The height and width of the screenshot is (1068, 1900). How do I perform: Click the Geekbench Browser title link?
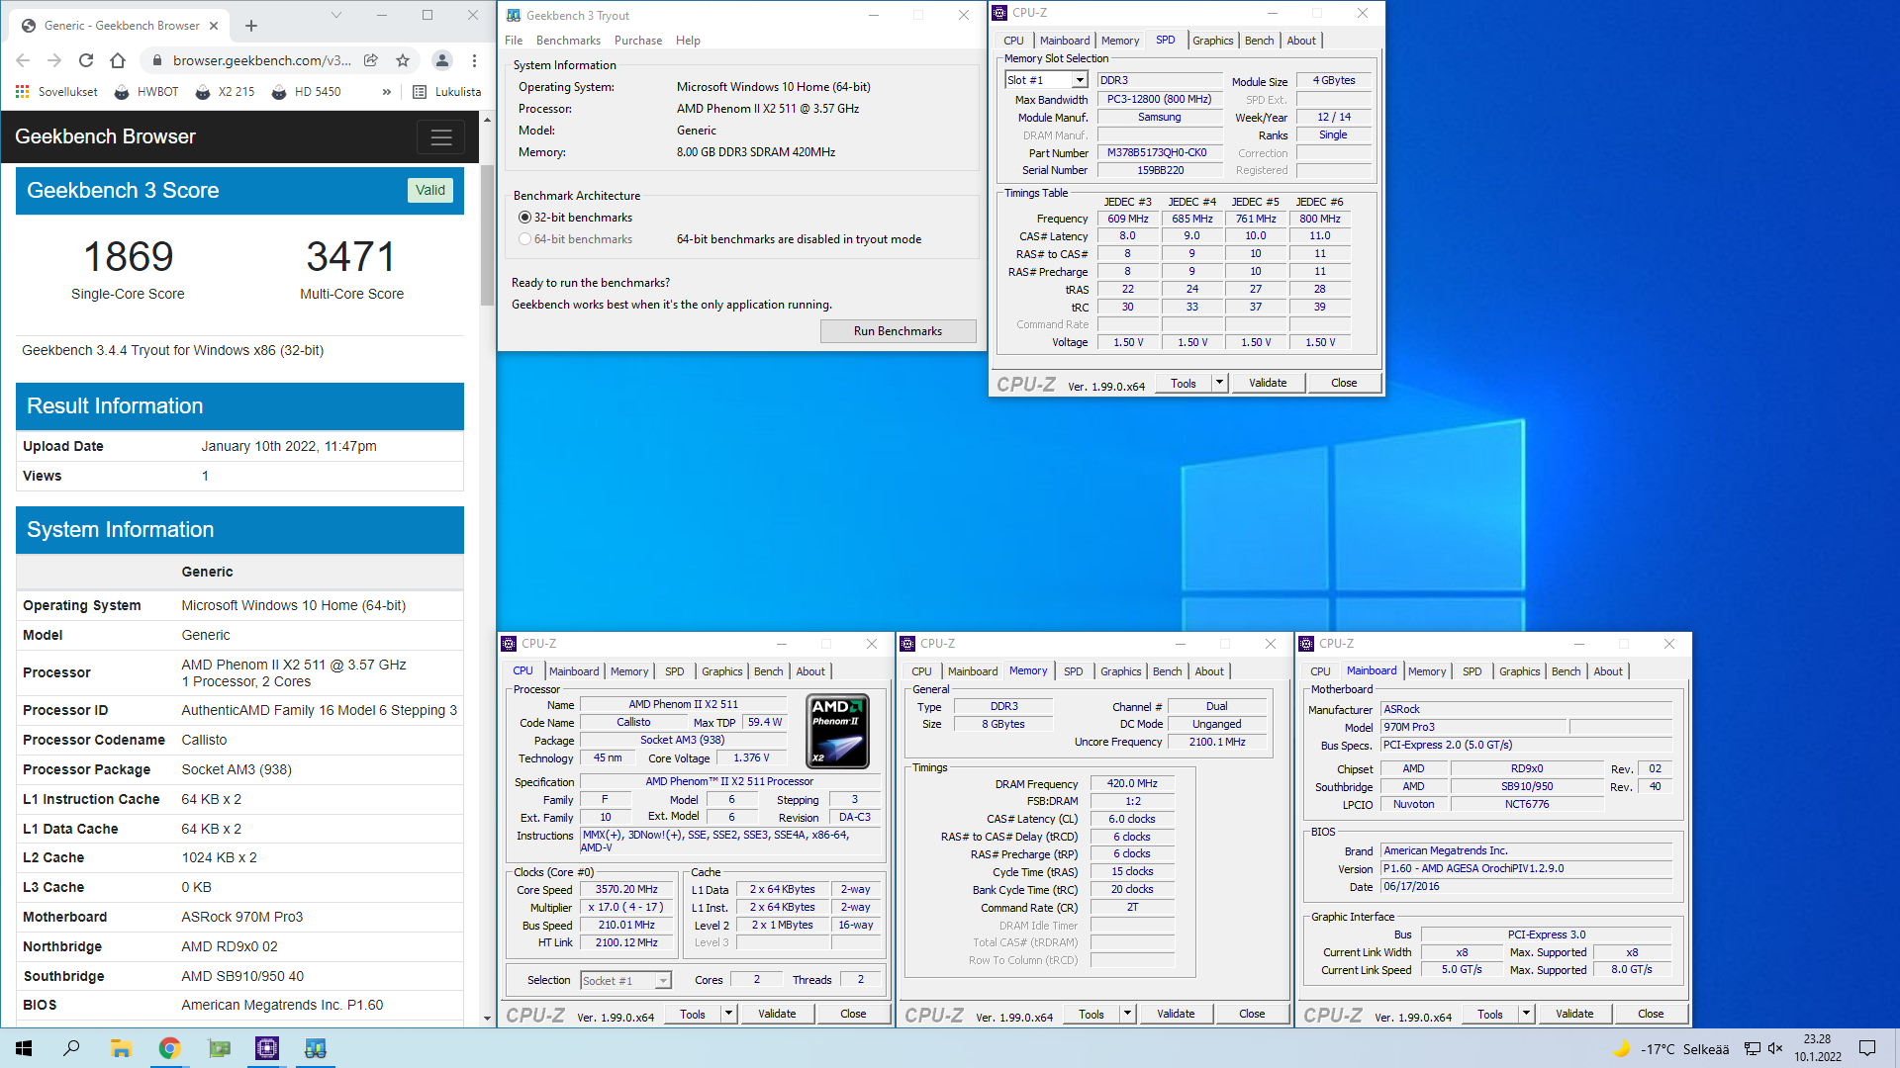[105, 136]
